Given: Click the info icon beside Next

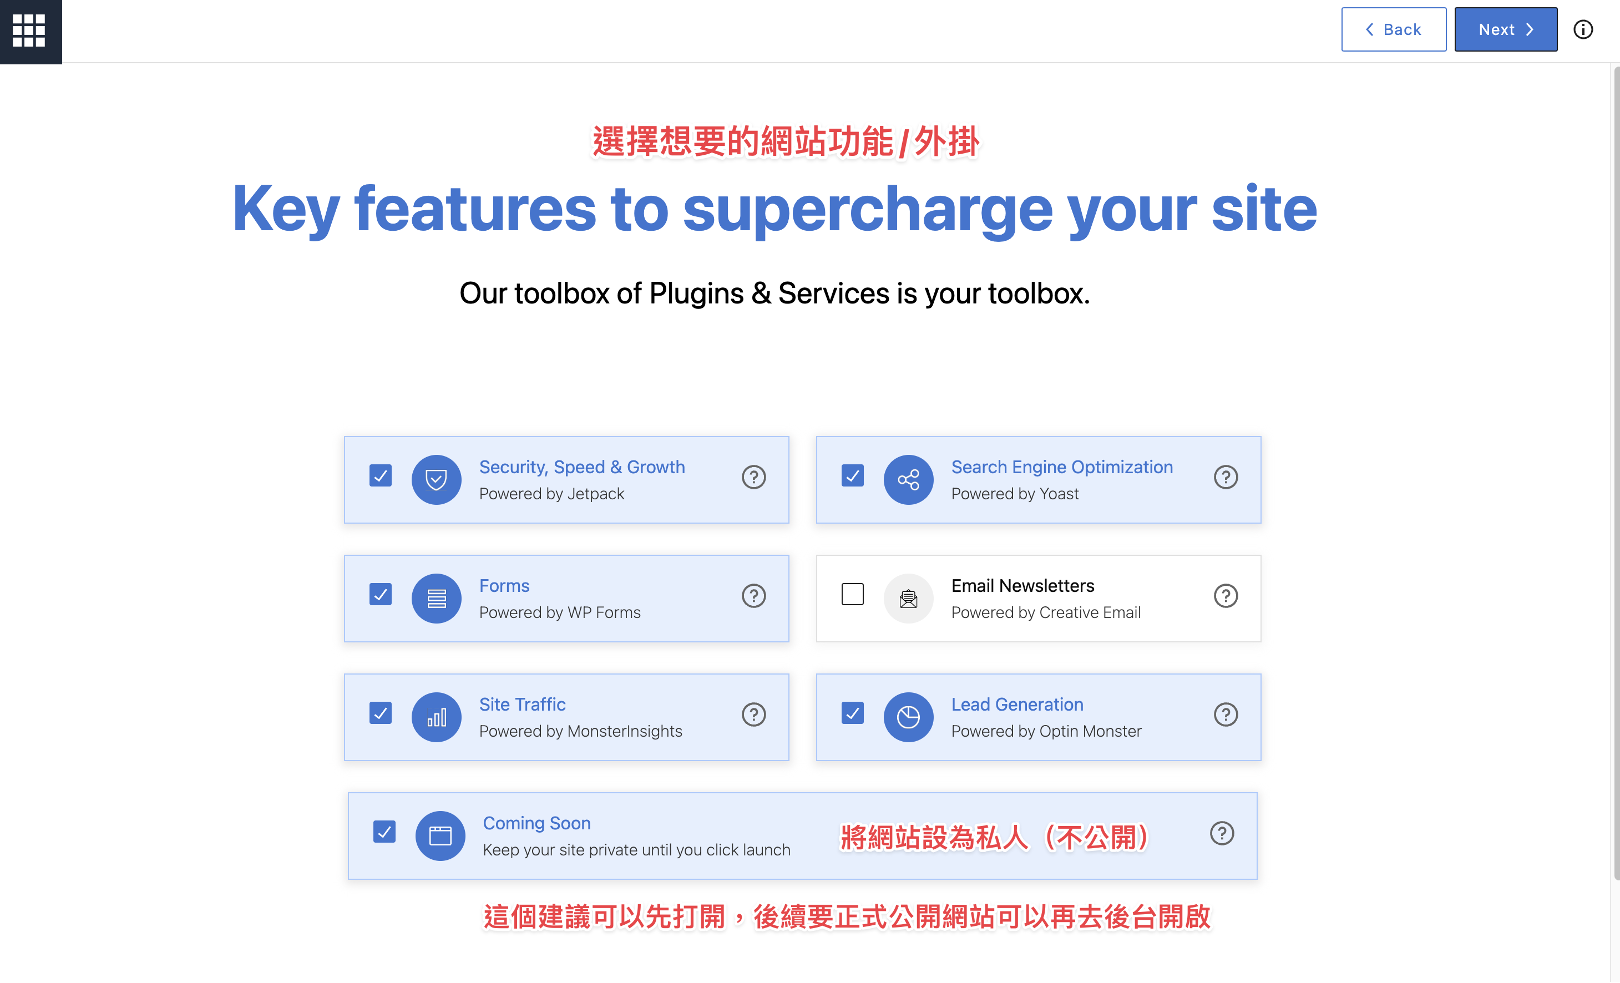Looking at the screenshot, I should [x=1582, y=29].
